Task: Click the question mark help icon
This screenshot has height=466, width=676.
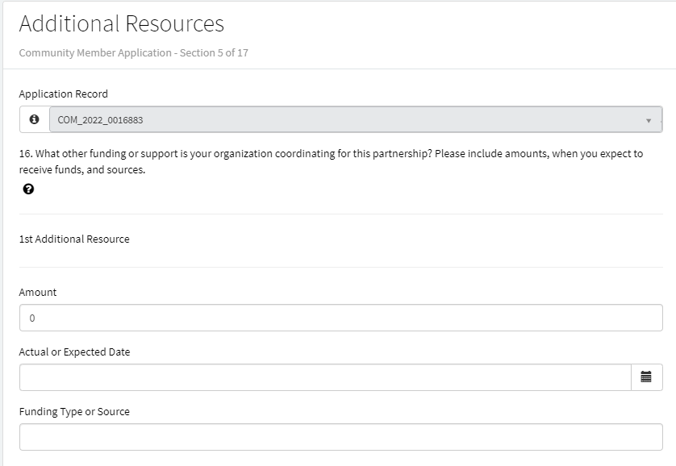Action: (x=29, y=189)
